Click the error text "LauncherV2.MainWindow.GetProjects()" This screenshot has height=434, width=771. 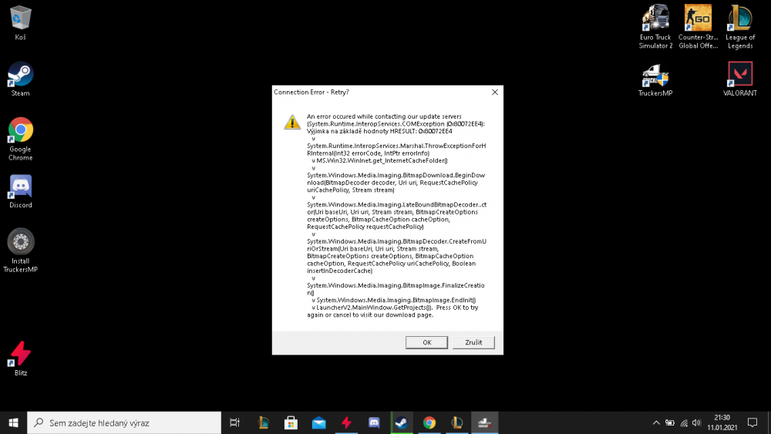point(374,308)
